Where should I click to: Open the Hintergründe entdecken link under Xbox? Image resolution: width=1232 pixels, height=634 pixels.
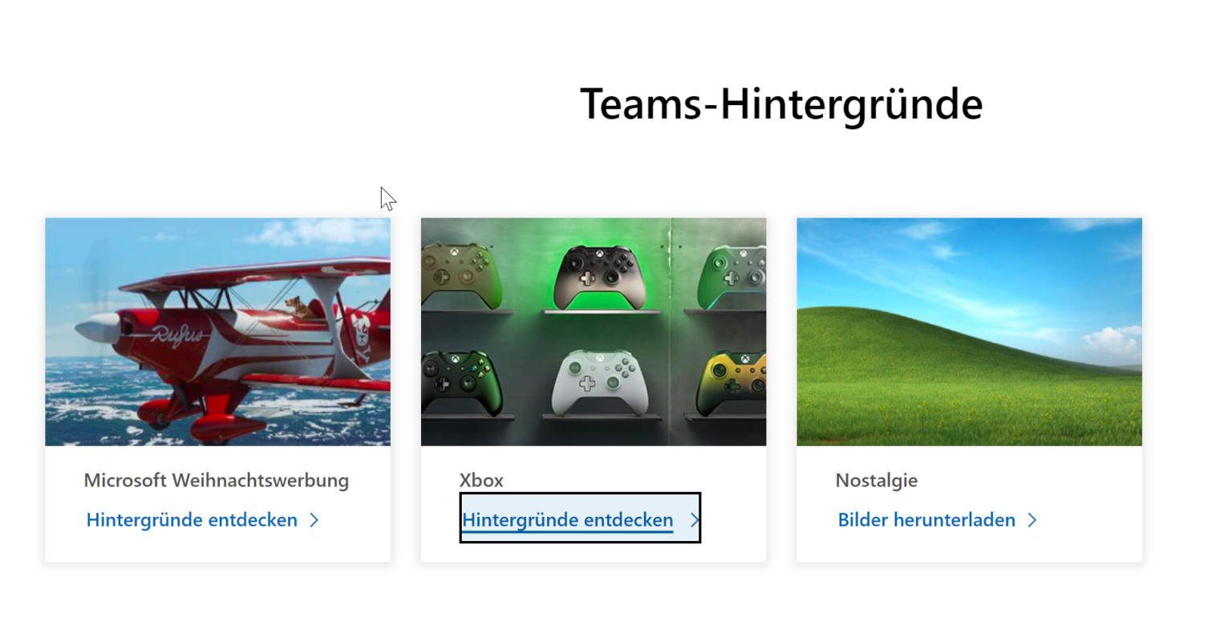[x=568, y=520]
